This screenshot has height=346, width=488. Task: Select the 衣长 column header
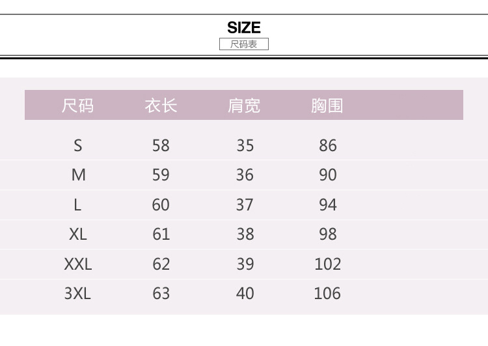(161, 106)
